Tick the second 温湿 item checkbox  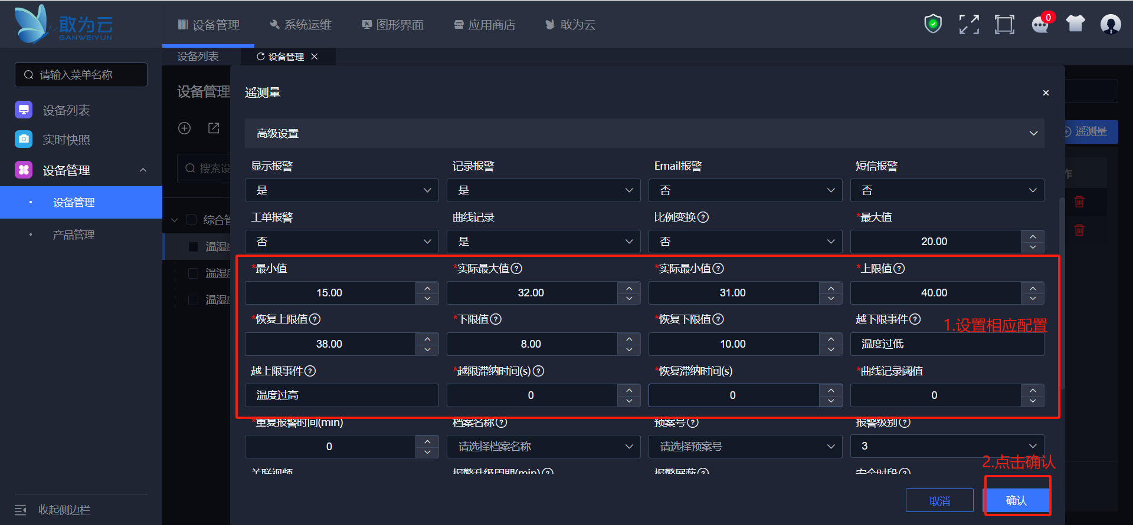pos(193,273)
